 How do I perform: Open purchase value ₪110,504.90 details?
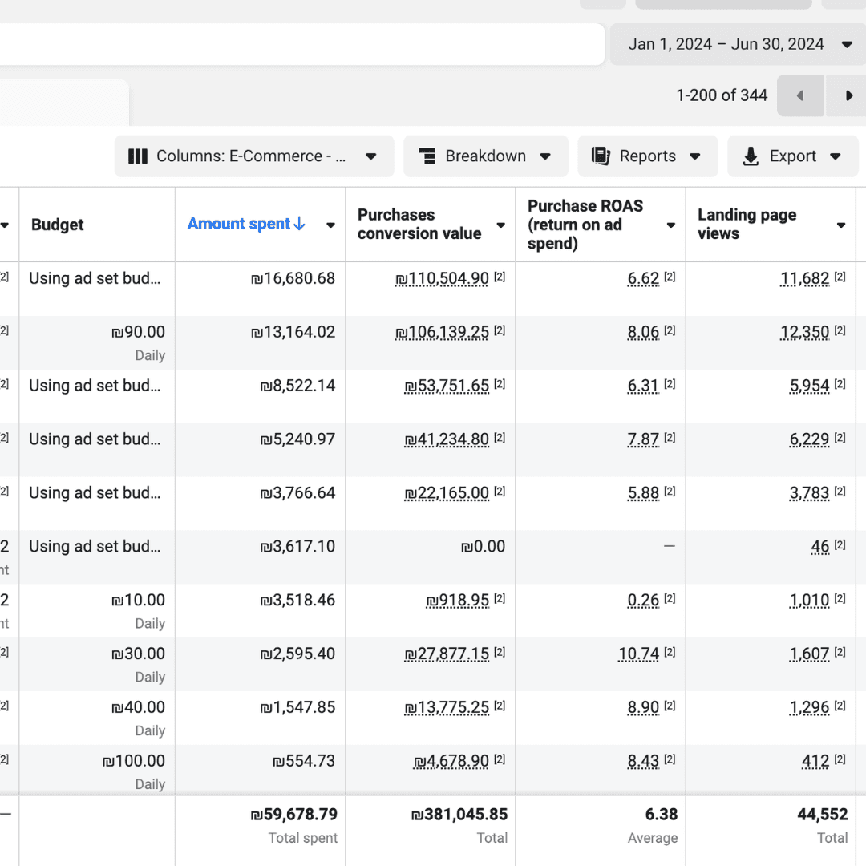pos(442,279)
